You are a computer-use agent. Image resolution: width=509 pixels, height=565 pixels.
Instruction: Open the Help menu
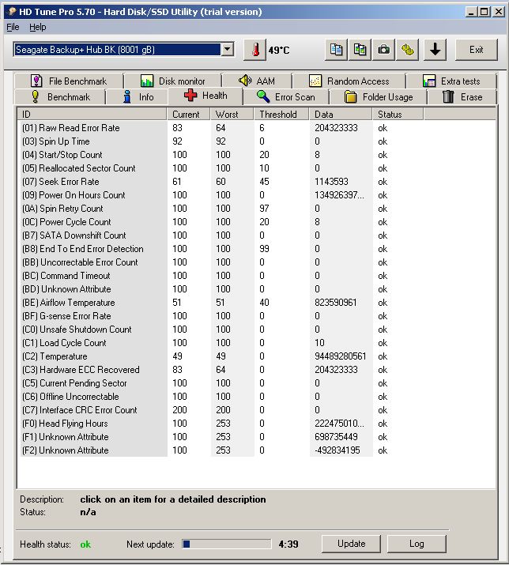[x=38, y=27]
